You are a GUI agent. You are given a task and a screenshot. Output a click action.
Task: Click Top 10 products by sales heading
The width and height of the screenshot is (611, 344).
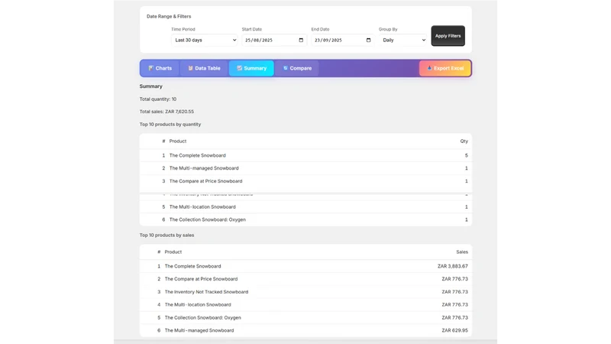tap(166, 235)
